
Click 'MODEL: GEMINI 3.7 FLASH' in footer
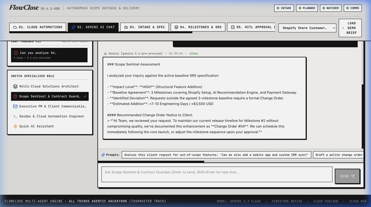pos(239,201)
